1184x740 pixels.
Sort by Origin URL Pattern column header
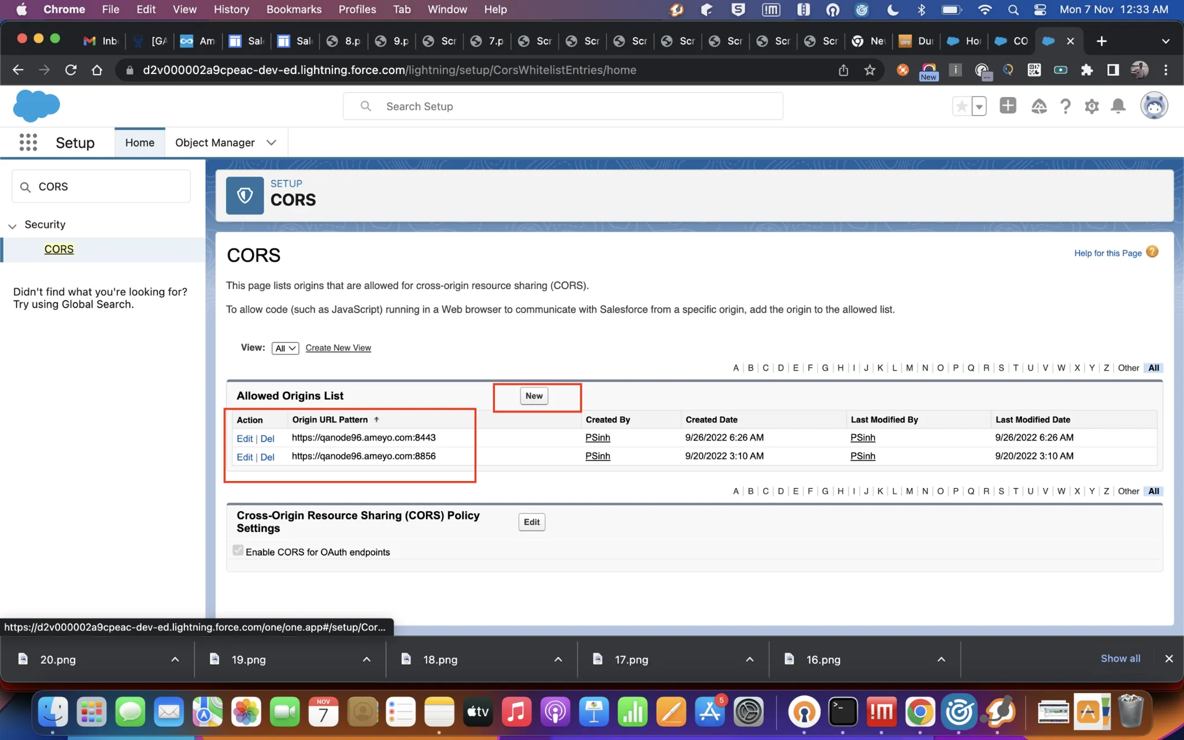330,420
